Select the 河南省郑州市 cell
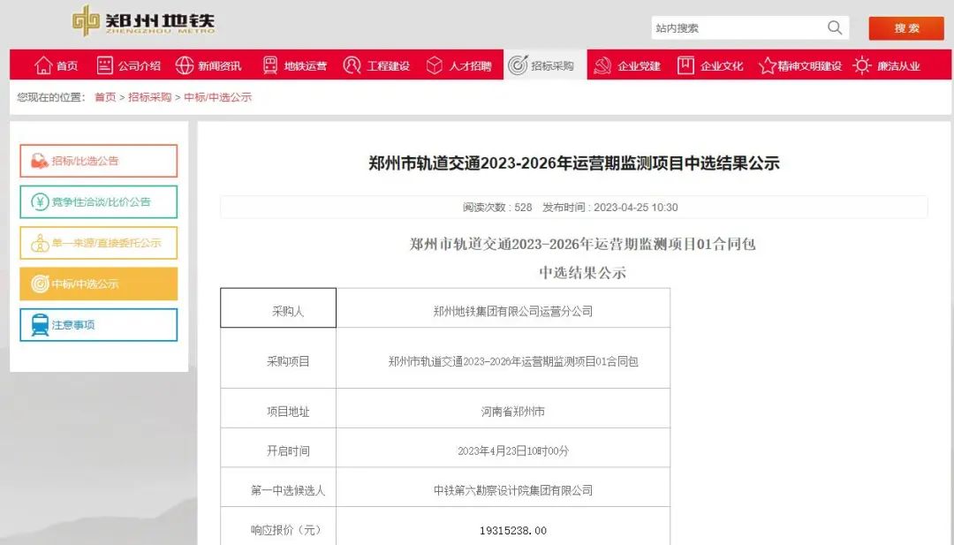954x545 pixels. coord(503,408)
